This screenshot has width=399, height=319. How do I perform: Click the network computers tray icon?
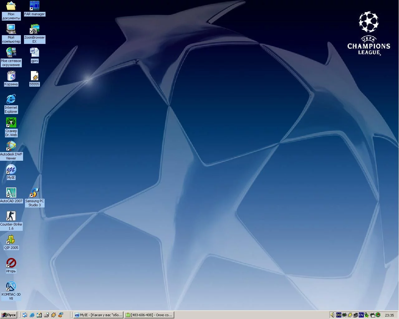tap(355, 315)
